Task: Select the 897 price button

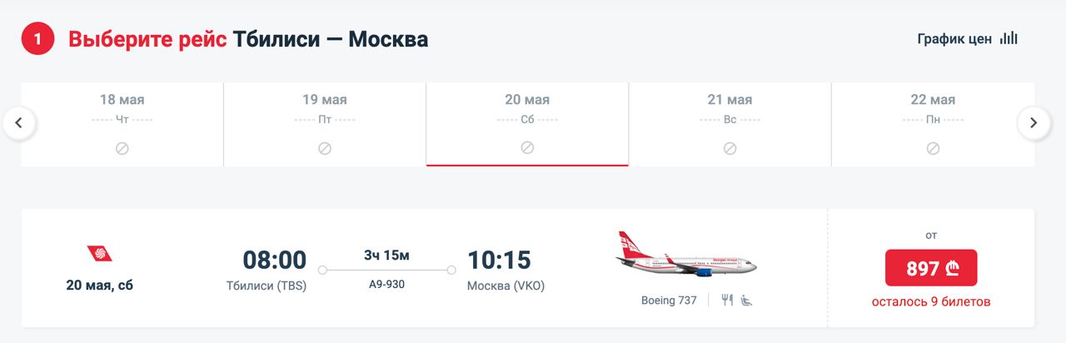Action: tap(930, 268)
